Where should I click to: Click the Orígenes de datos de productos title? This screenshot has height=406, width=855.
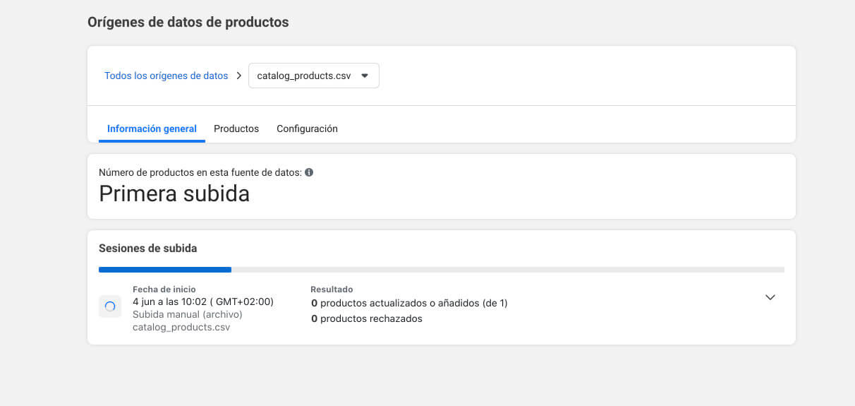point(188,22)
